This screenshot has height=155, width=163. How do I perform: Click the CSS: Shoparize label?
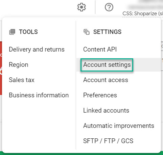click(x=143, y=14)
